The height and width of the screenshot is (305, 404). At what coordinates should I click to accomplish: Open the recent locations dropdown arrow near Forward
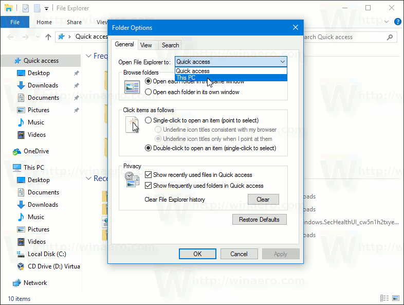coord(38,37)
